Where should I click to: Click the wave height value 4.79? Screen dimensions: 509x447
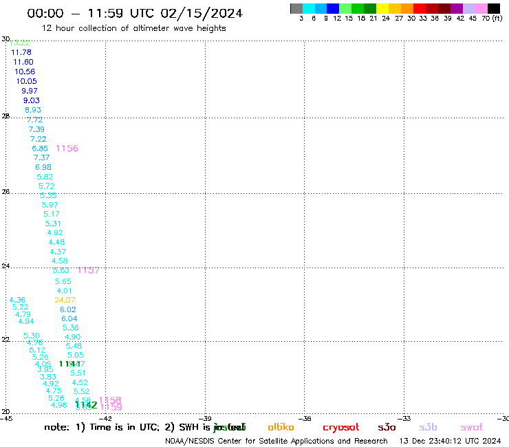point(23,314)
